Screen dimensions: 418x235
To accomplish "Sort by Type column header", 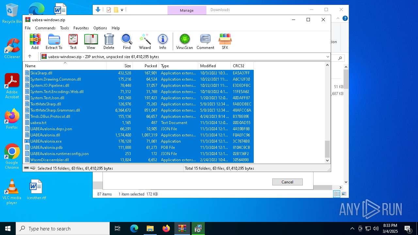I will pyautogui.click(x=178, y=66).
